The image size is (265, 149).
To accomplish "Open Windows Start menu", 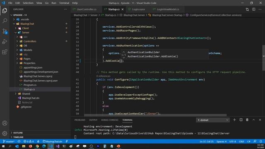I will pyautogui.click(x=3, y=146).
